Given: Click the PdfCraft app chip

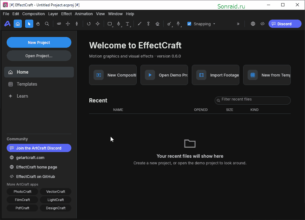Looking at the screenshot, I should [23, 208].
